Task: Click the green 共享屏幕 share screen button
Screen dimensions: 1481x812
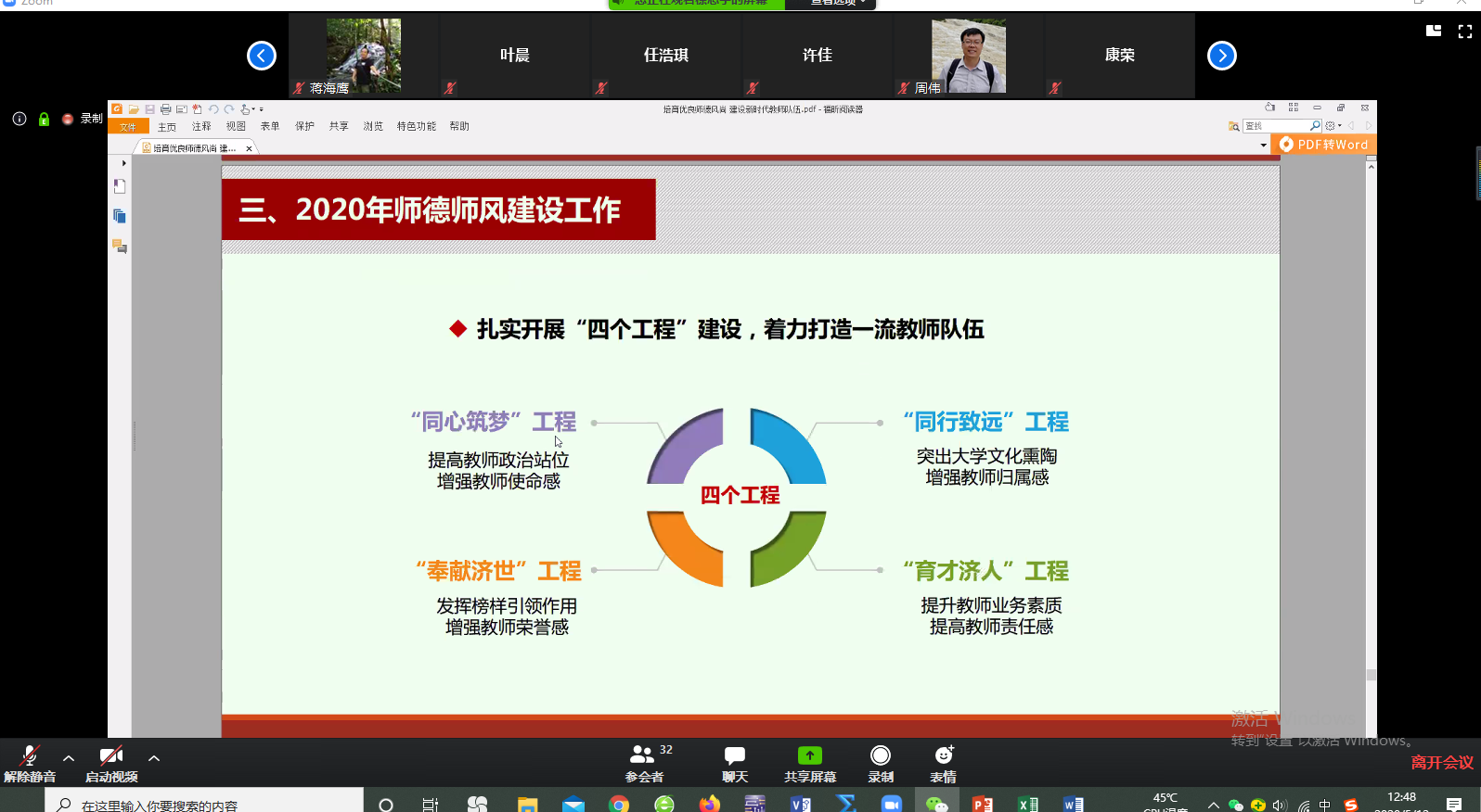Action: pos(810,764)
